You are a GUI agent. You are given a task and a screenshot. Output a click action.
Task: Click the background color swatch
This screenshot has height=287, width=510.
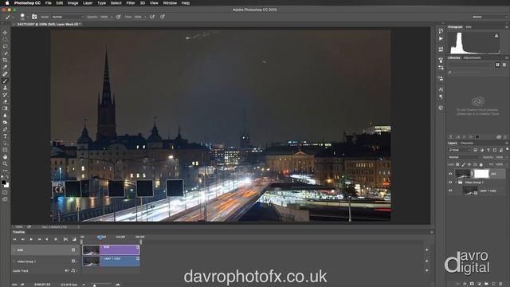coord(6,185)
